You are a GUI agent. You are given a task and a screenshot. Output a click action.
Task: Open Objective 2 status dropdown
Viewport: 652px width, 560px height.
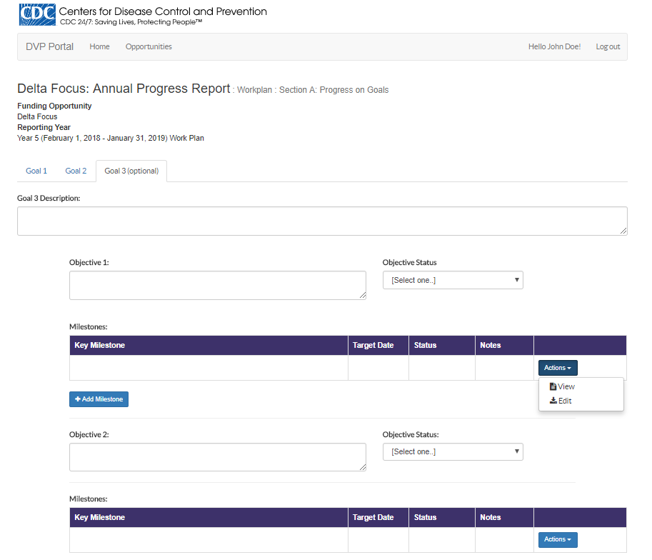[x=453, y=451]
